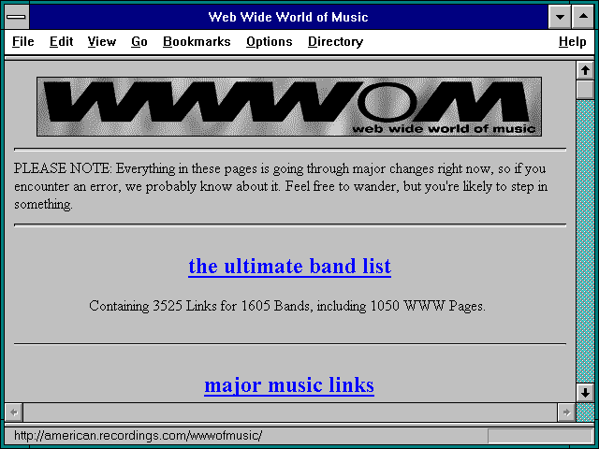Follow the major music links link
This screenshot has width=599, height=449.
(289, 384)
